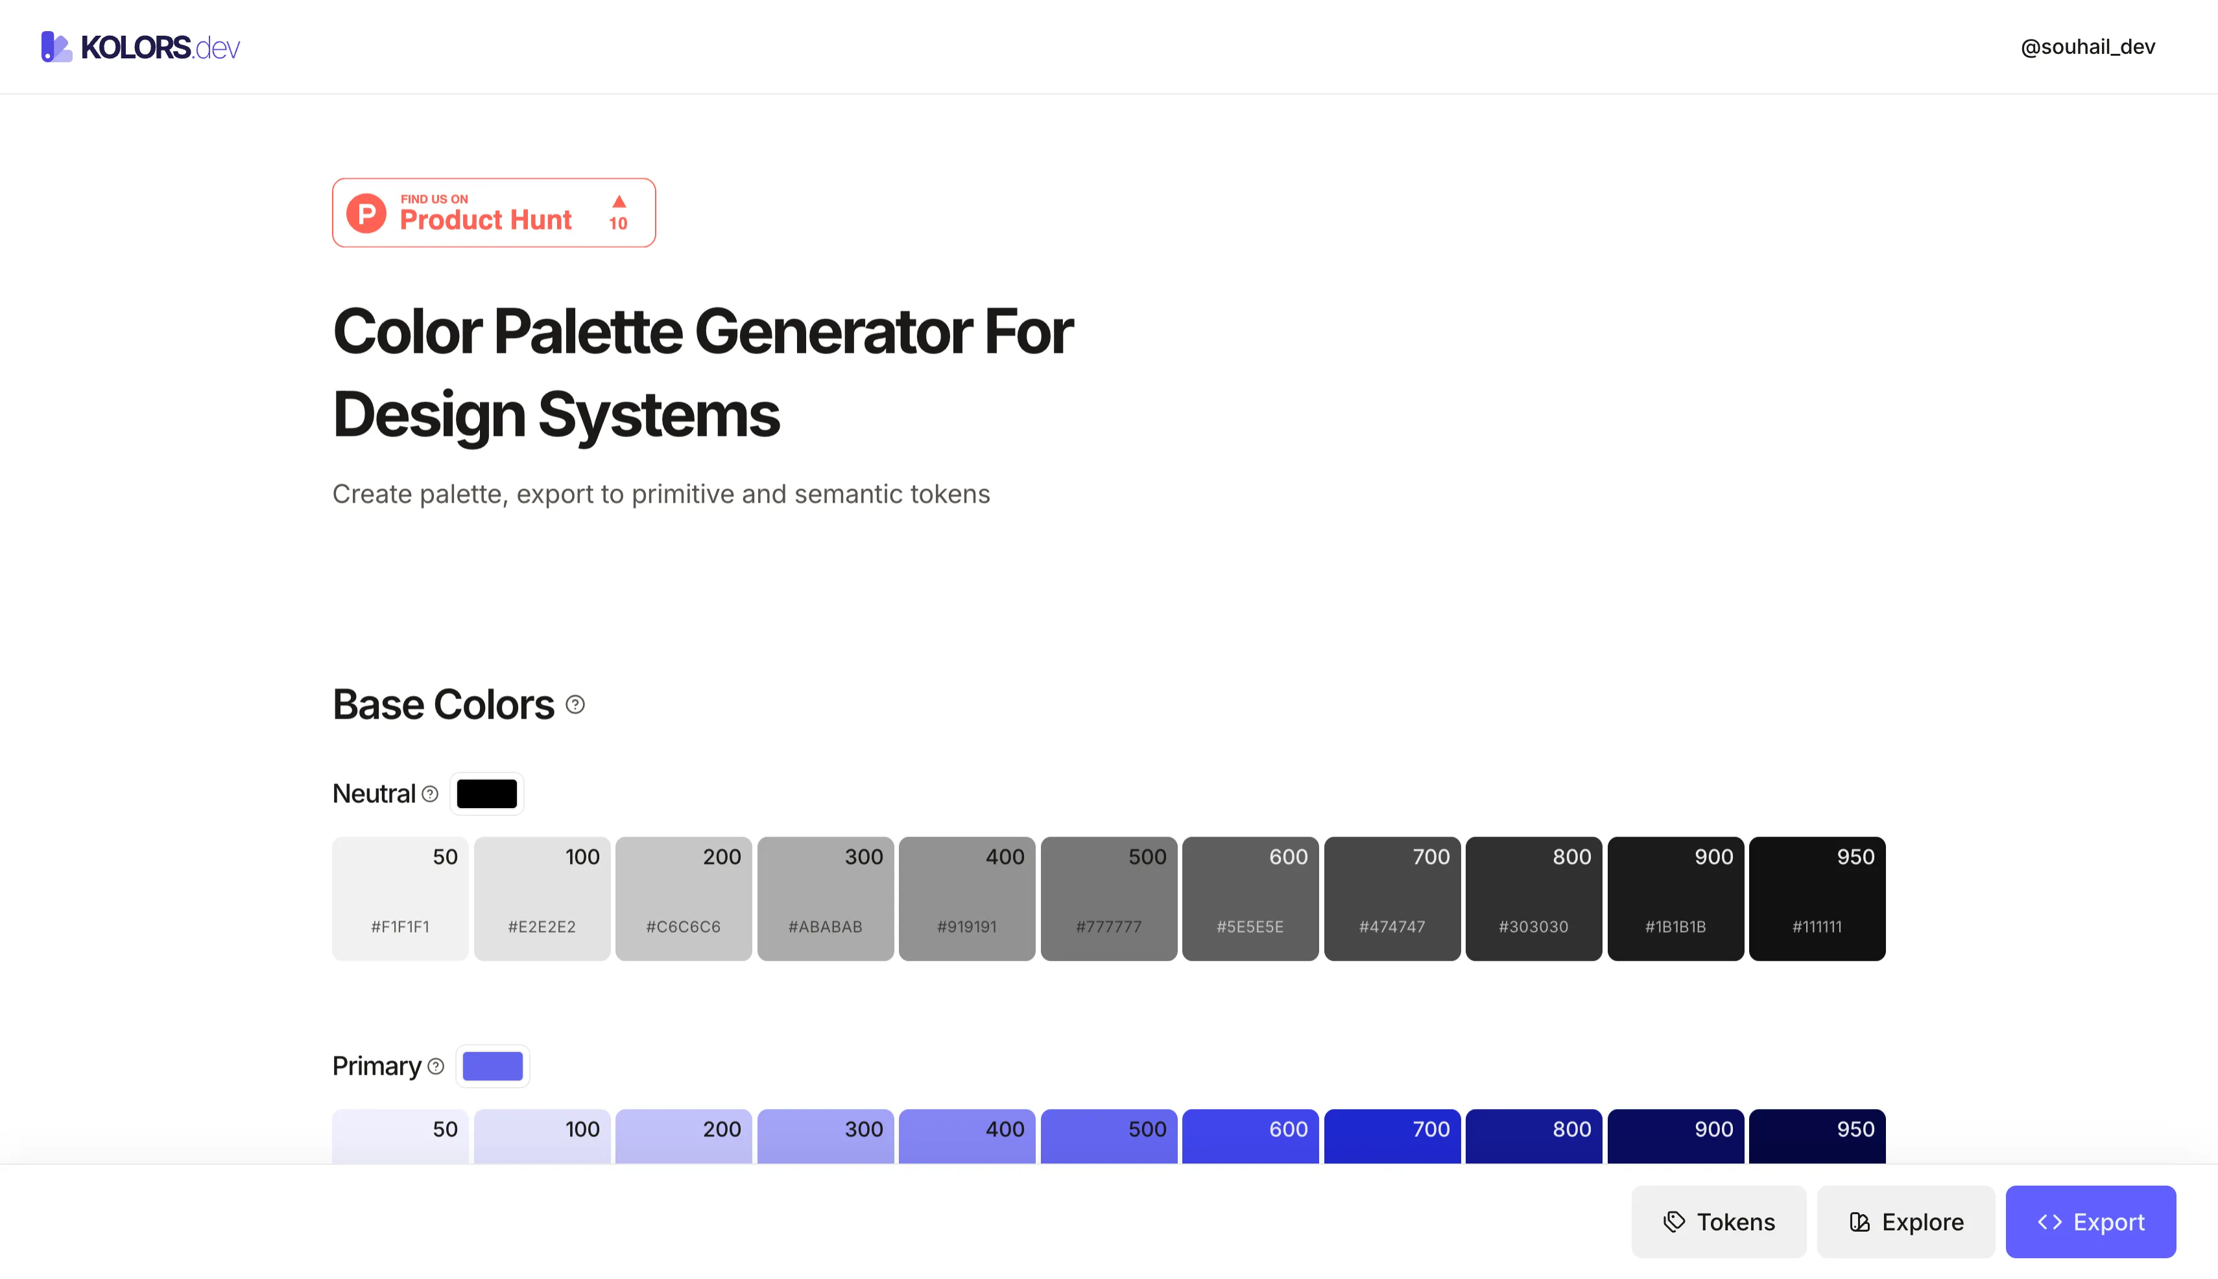Click the KOLORS.dev brand name text
The width and height of the screenshot is (2218, 1279).
[160, 47]
